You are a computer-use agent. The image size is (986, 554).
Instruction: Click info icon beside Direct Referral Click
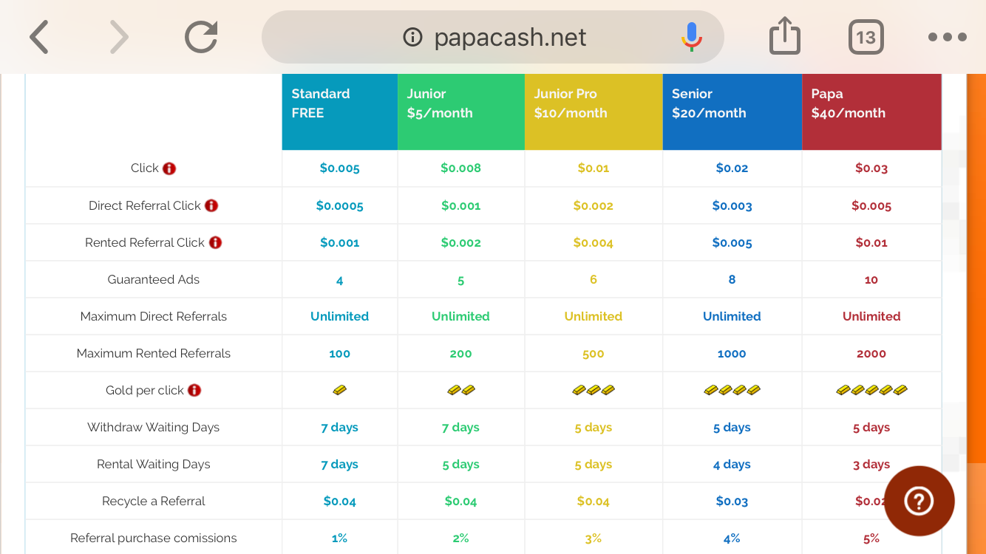coord(211,205)
